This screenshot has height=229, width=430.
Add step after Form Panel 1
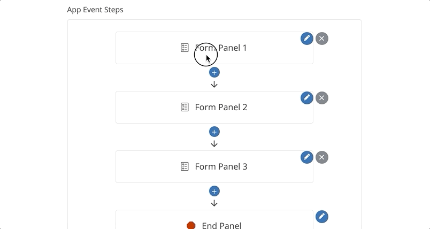tap(214, 72)
